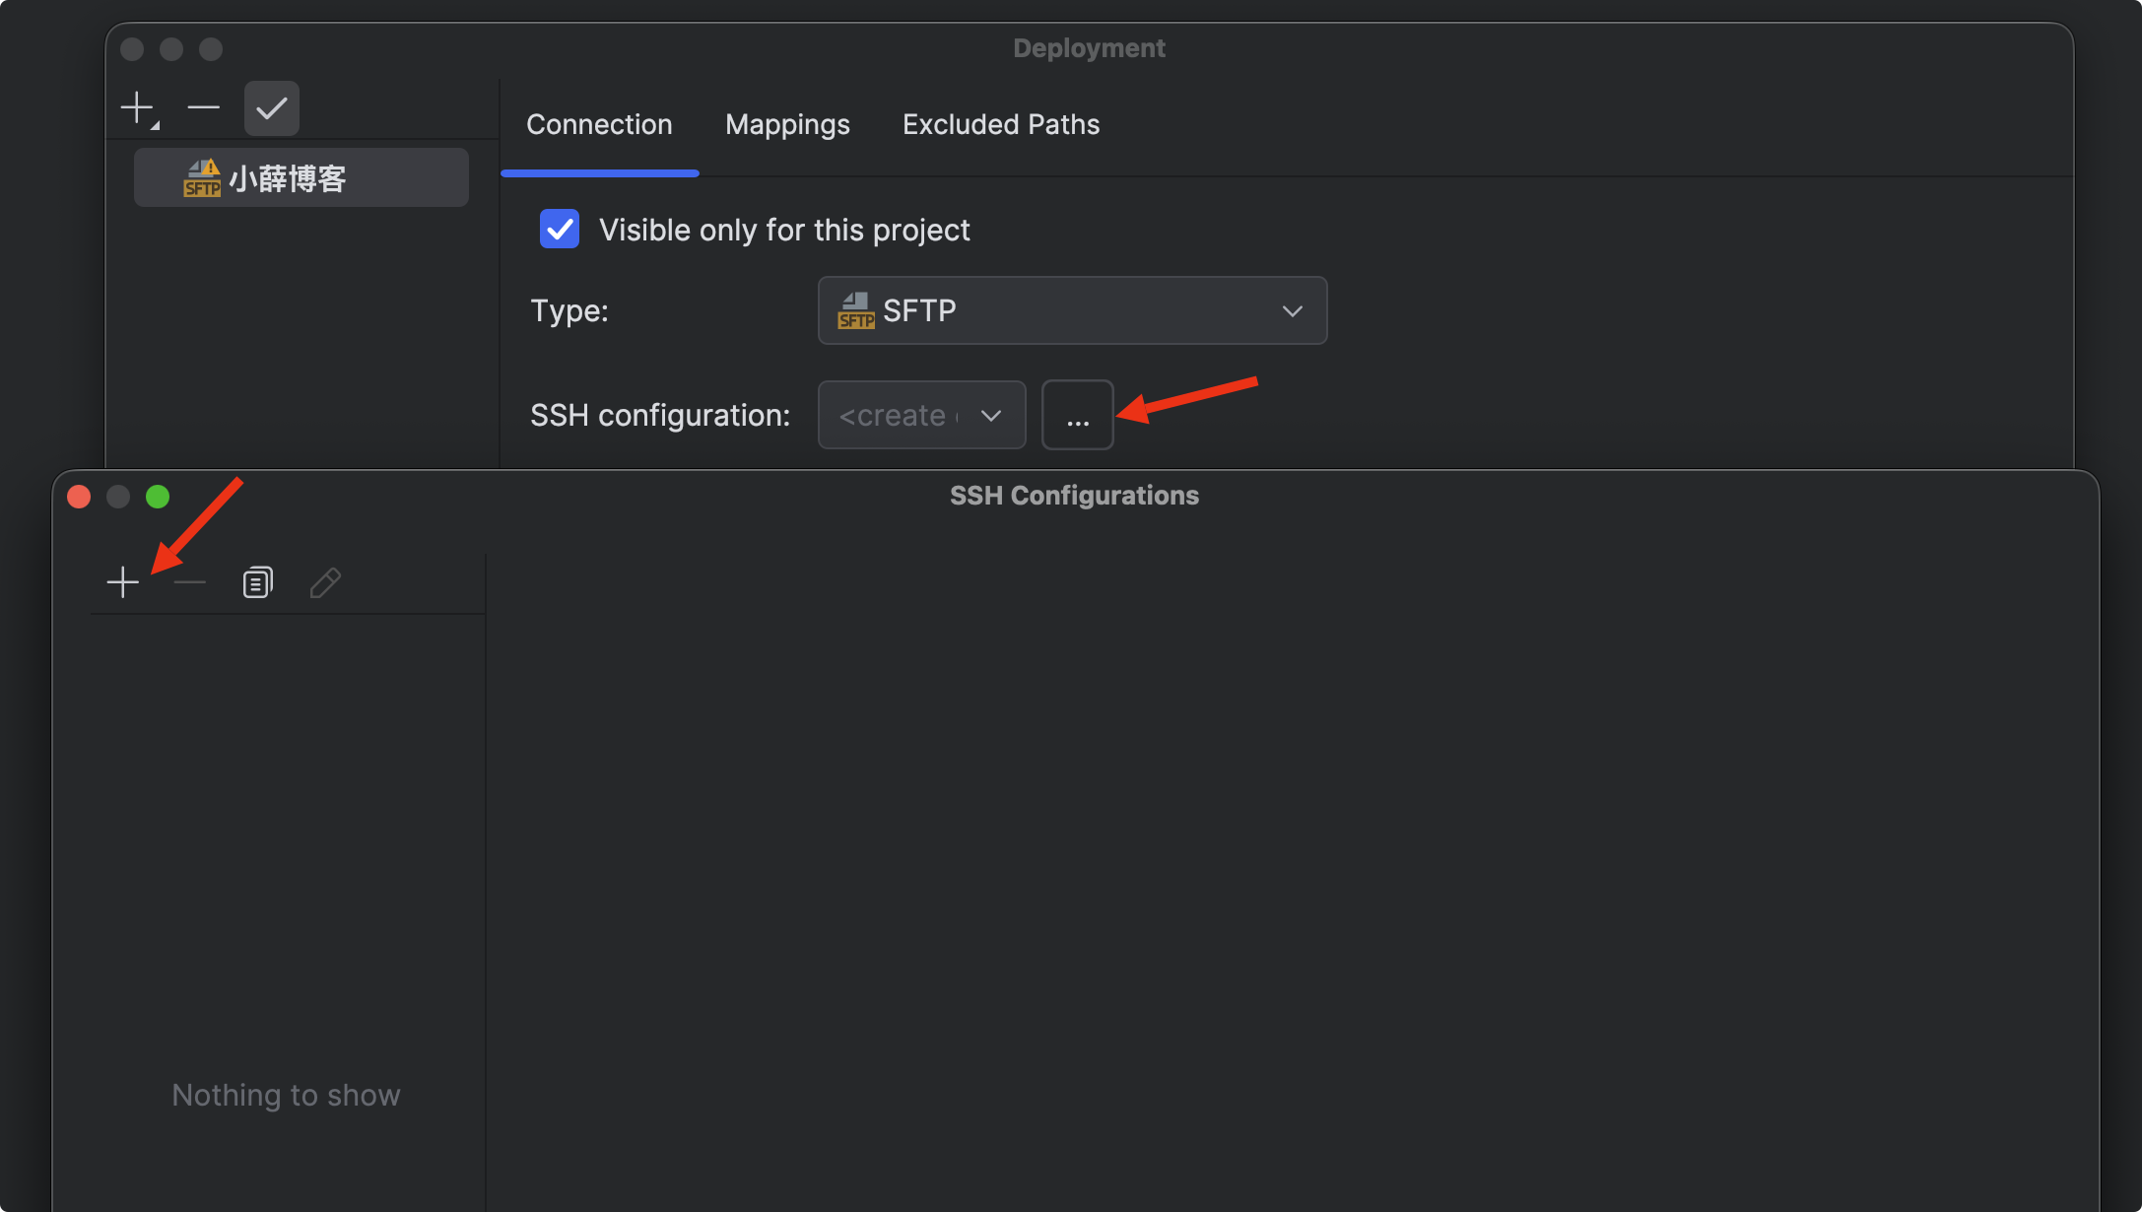
Task: Click the green zoom button of SSH Configurations
Action: coord(158,497)
